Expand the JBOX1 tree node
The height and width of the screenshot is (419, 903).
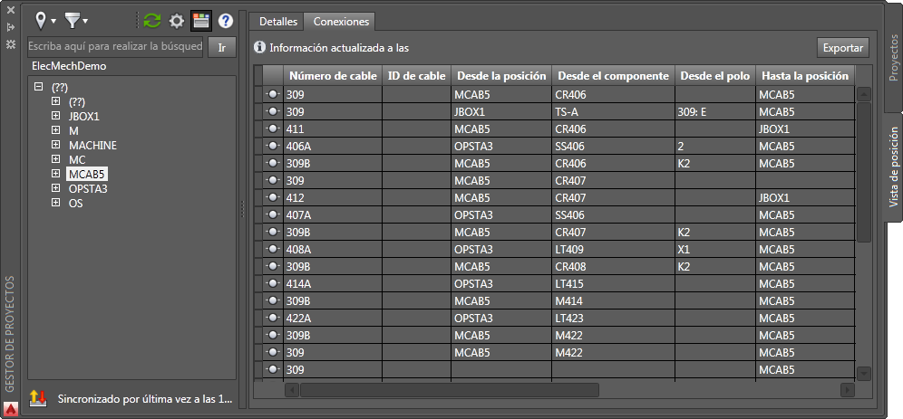[55, 116]
